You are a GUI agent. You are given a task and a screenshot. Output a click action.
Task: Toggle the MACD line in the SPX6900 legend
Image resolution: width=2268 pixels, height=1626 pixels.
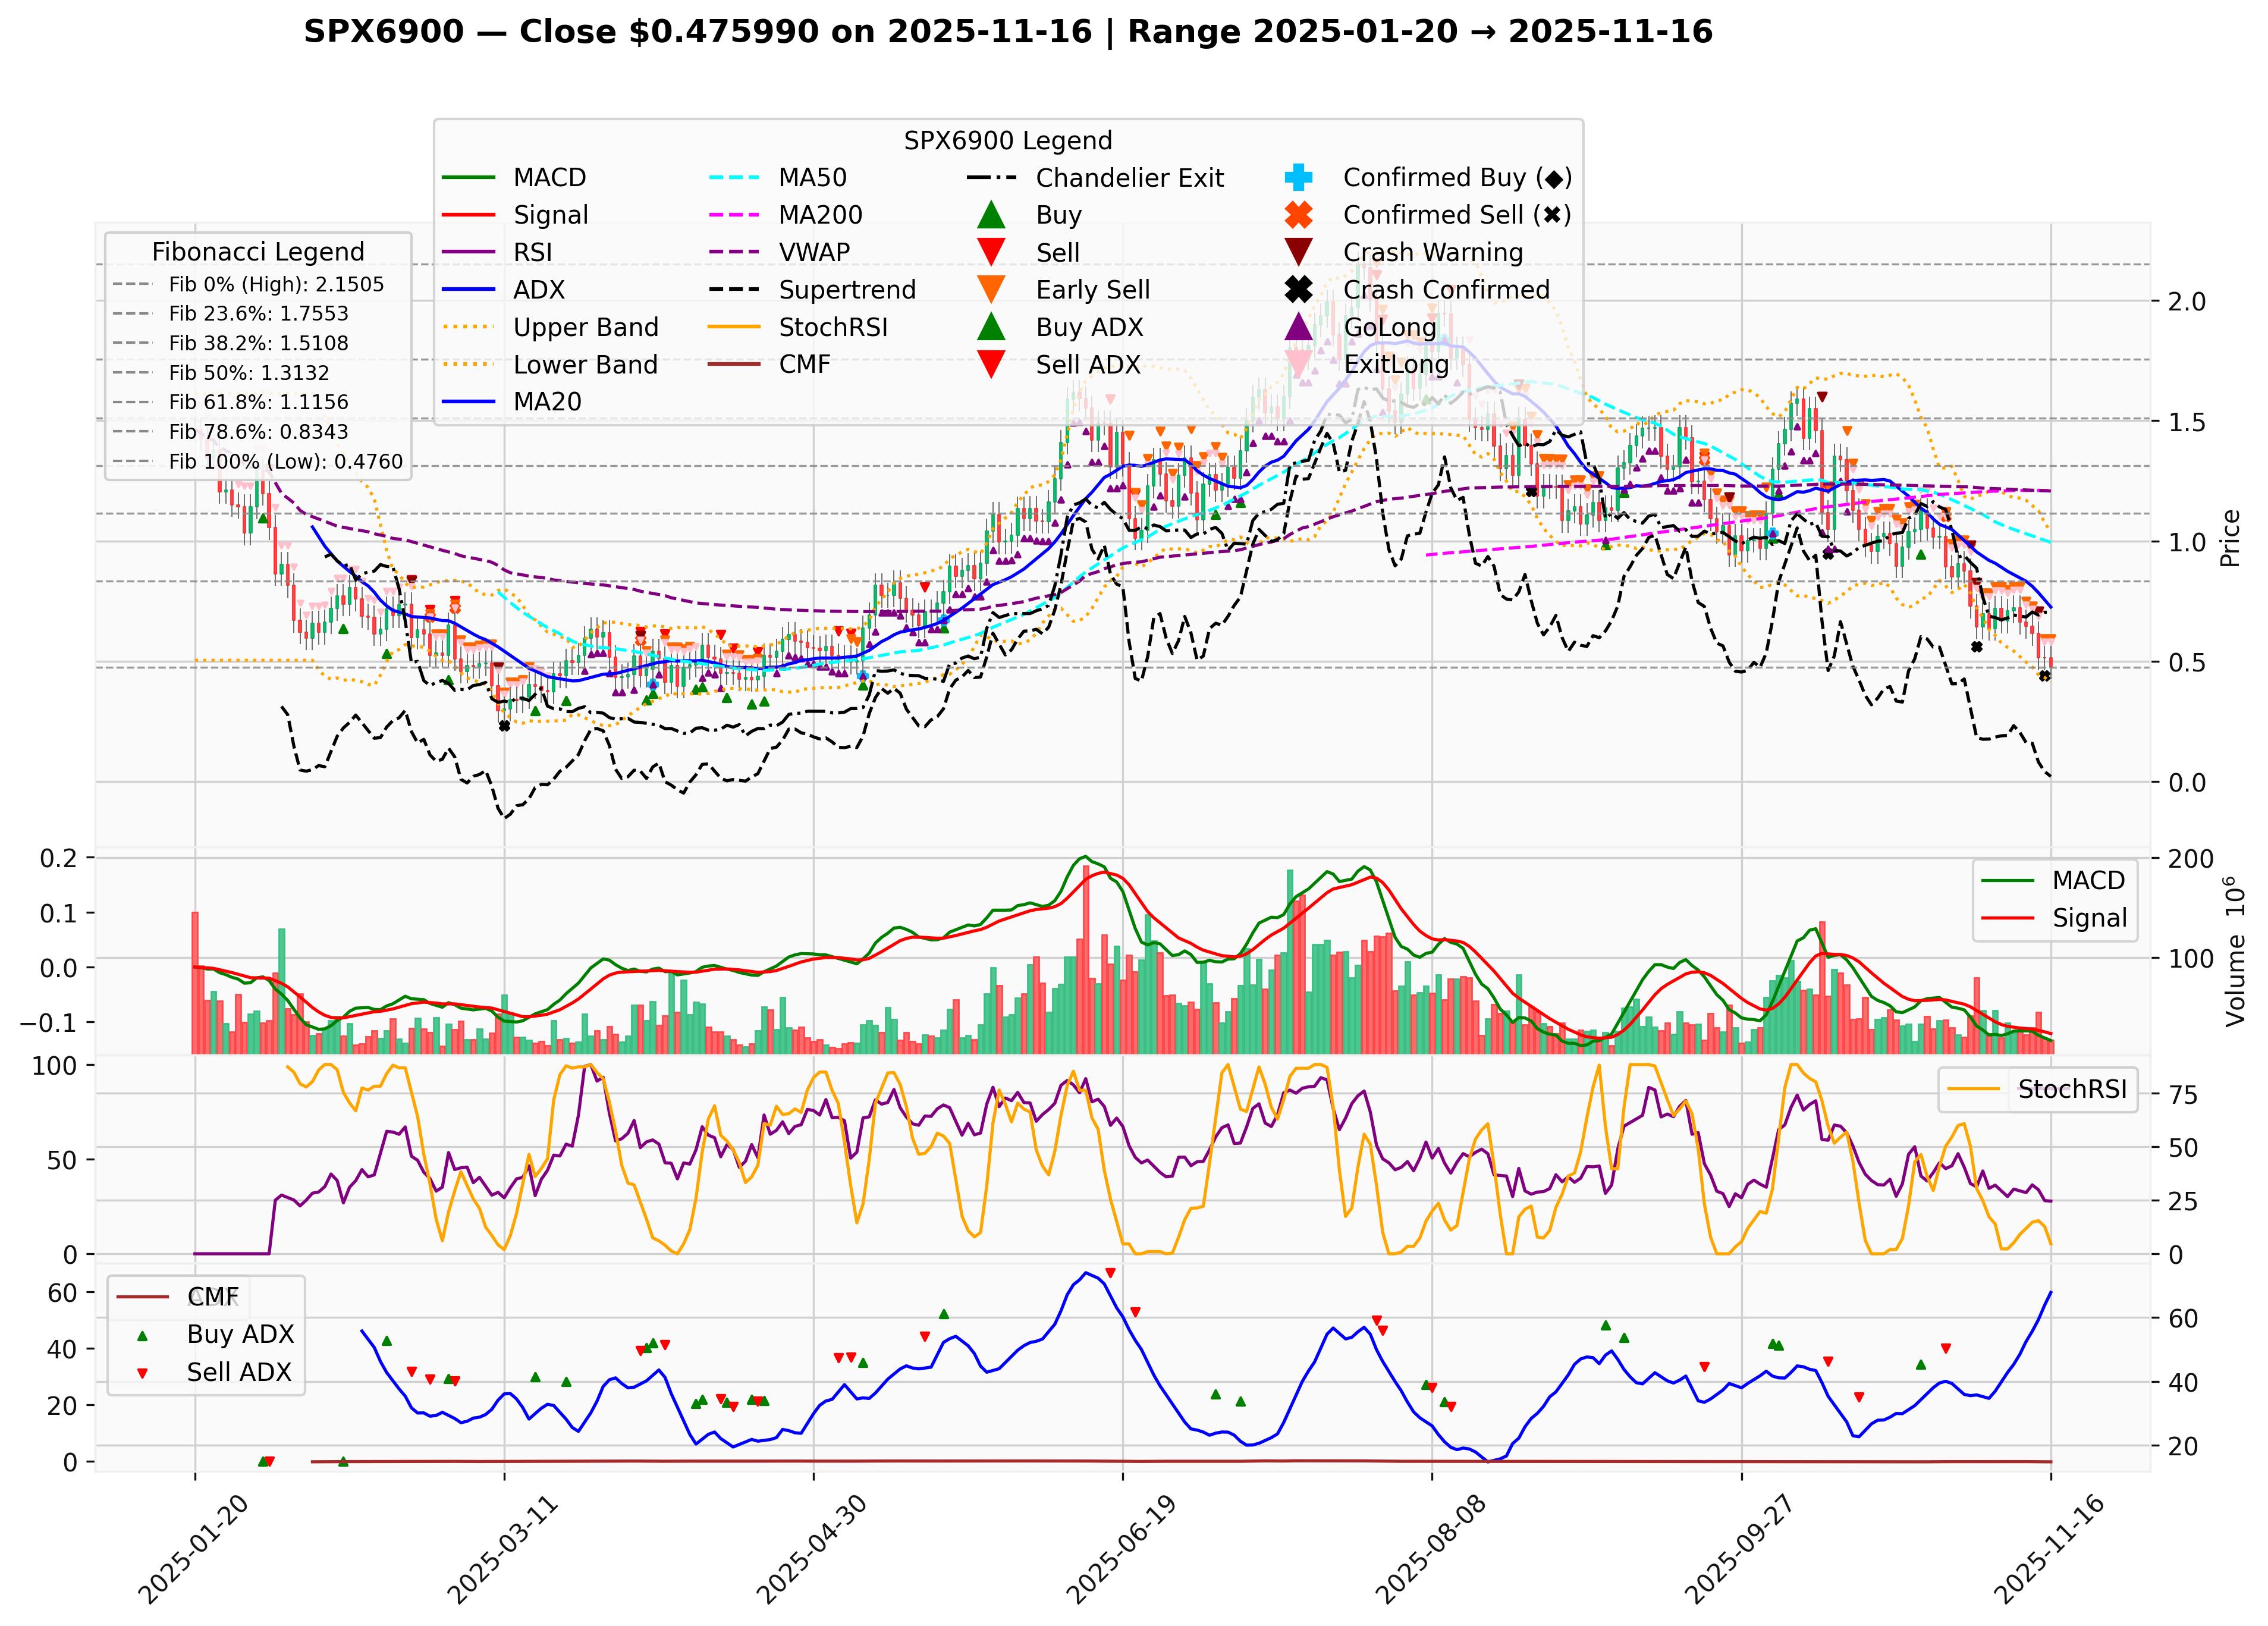coord(470,176)
